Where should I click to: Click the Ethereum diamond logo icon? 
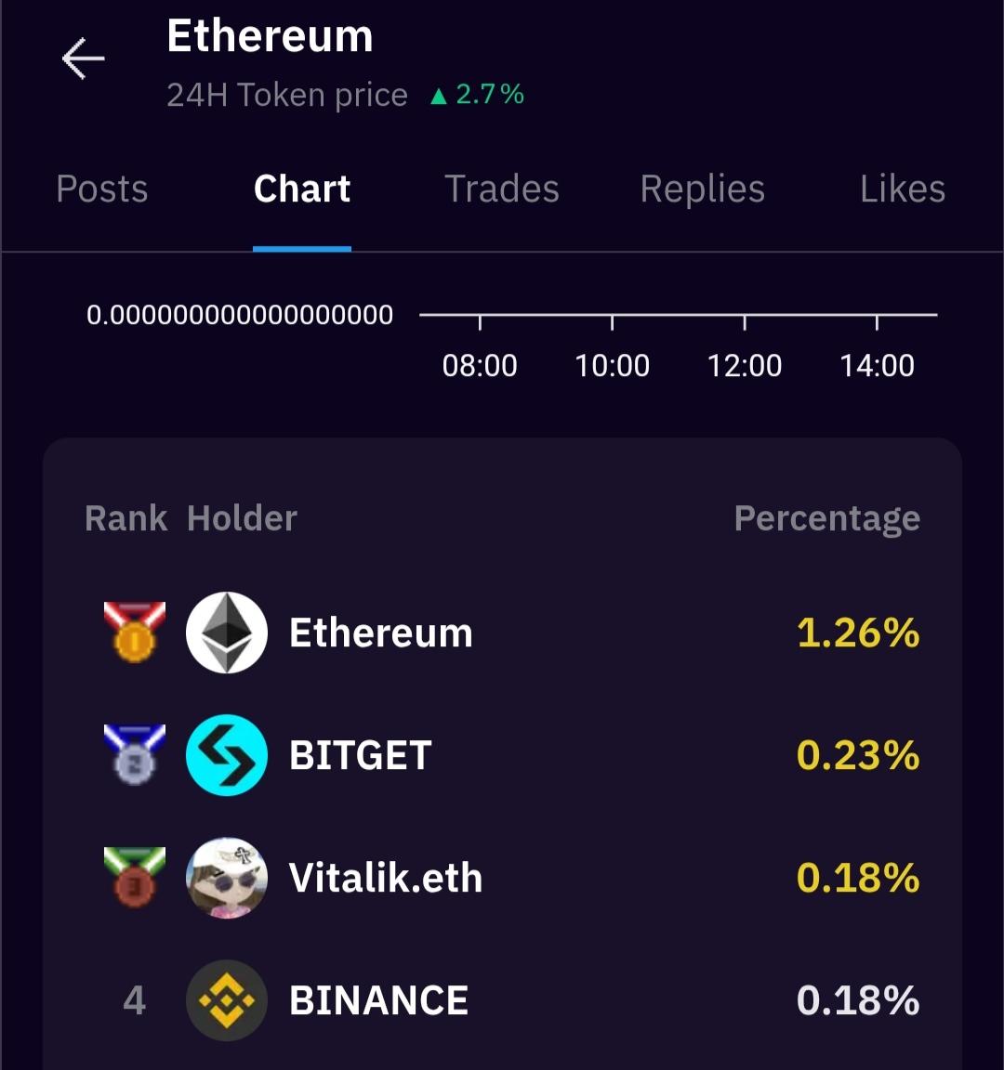[x=227, y=633]
